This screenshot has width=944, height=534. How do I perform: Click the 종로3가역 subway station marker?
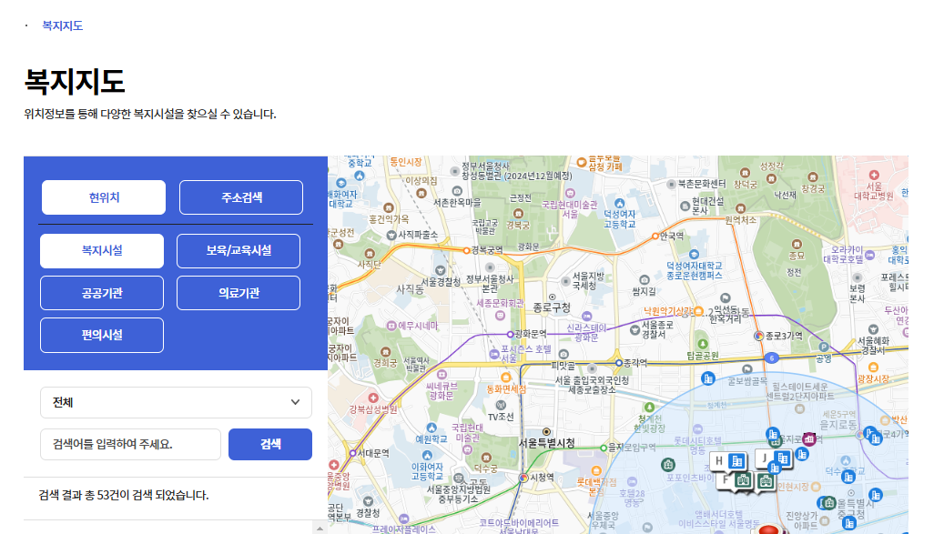click(758, 336)
